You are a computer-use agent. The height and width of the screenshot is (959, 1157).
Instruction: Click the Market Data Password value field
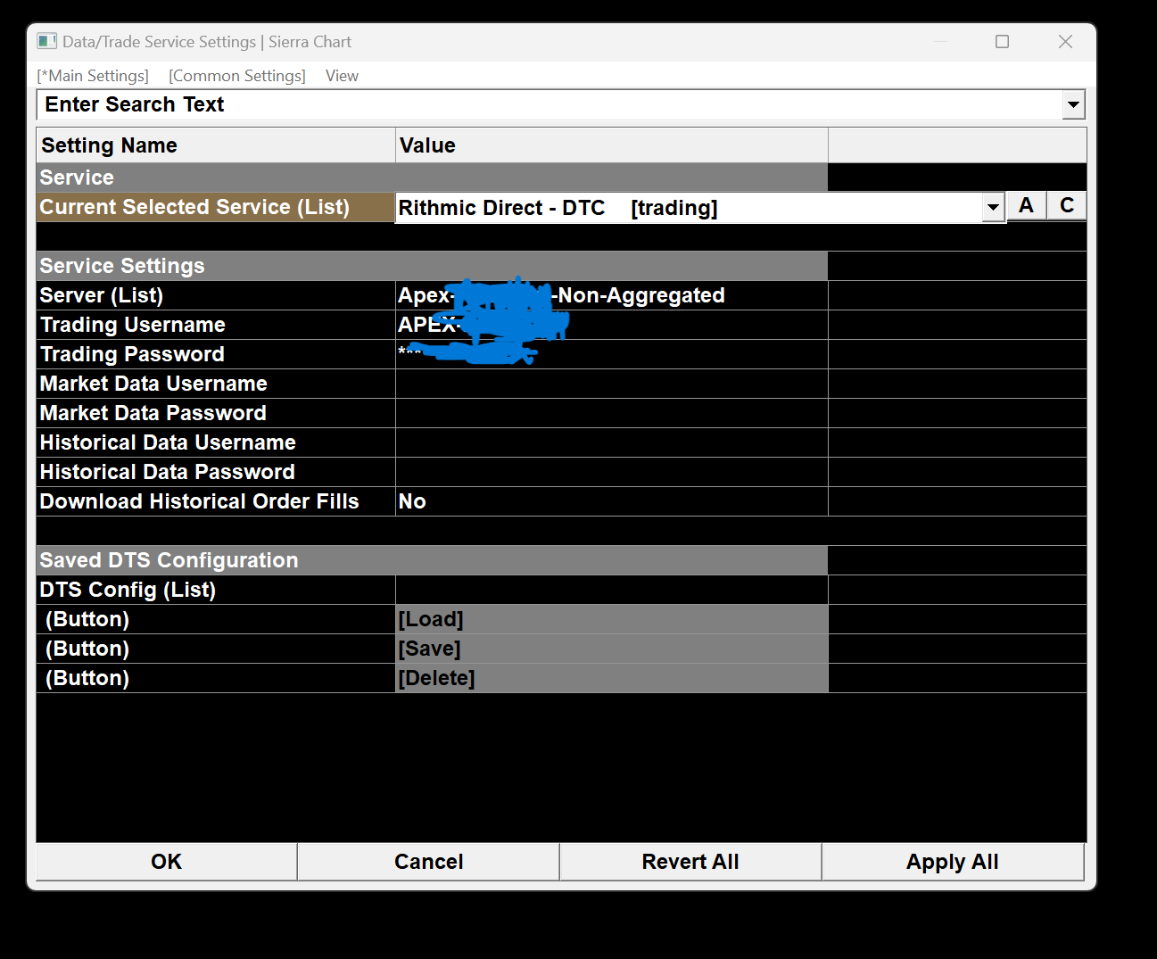612,413
